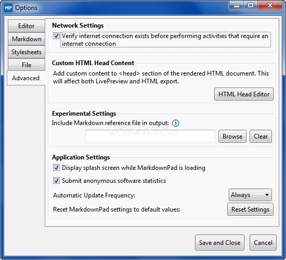Click Save and Close
Screen dimensions: 286x260
(x=219, y=243)
